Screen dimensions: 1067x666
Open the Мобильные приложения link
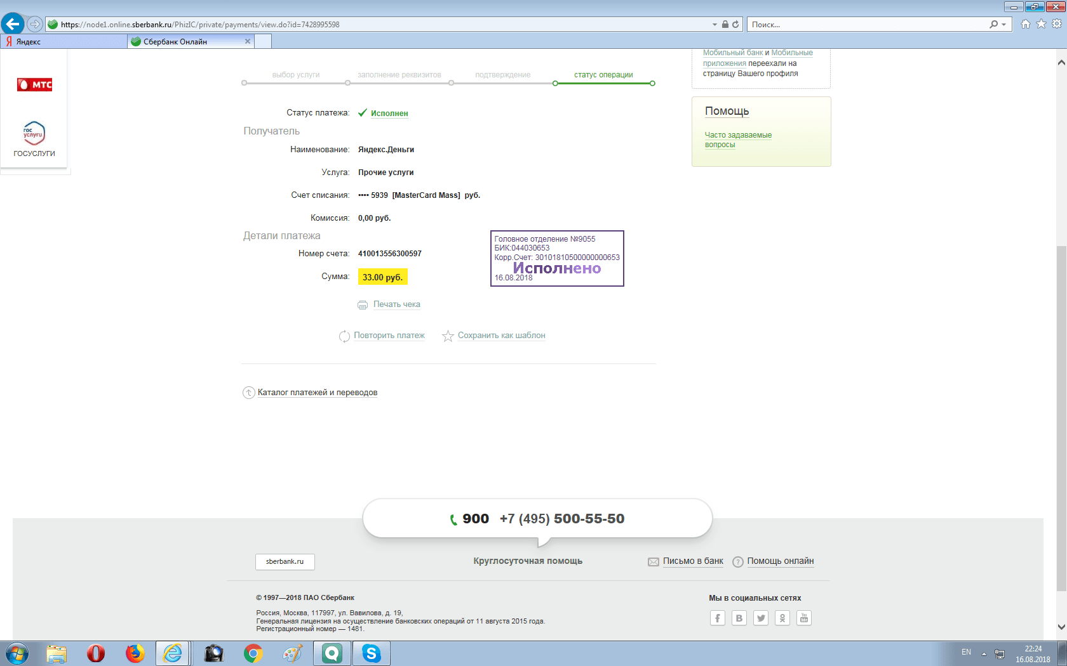(759, 58)
